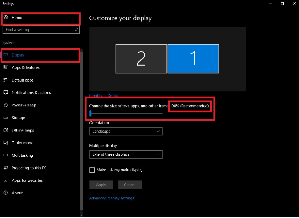Open Advanced display settings link

pyautogui.click(x=112, y=198)
